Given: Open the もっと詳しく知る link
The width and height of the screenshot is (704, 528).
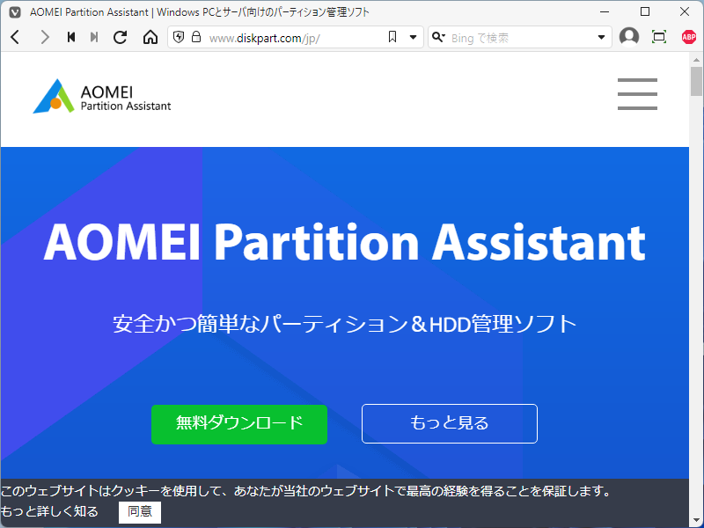Looking at the screenshot, I should pos(49,511).
